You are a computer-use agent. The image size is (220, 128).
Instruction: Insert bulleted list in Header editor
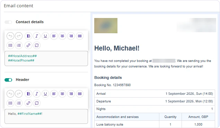[x=10, y=103]
